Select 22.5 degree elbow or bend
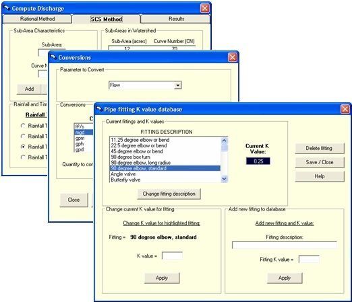Viewport: 352px width, 302px height. pyautogui.click(x=165, y=145)
